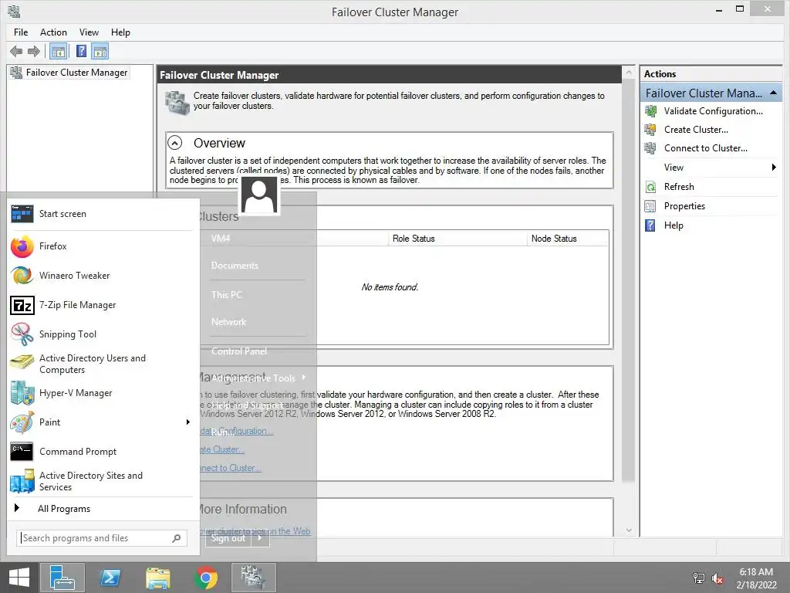This screenshot has width=790, height=593.
Task: Open the Help menu in menu bar
Action: (120, 32)
